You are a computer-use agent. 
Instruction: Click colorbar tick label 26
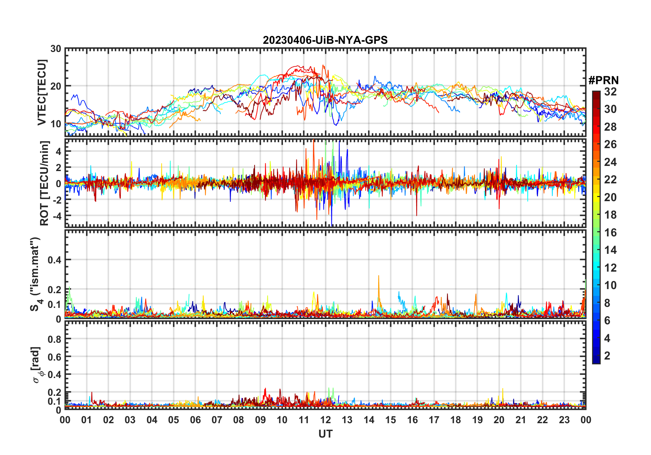(610, 144)
